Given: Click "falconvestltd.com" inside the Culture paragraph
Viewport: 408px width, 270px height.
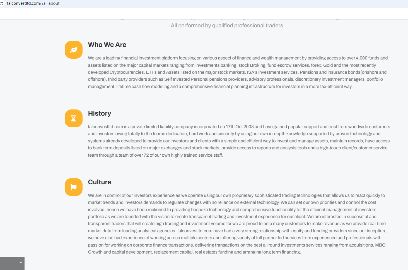Looking at the screenshot, I should [x=195, y=231].
